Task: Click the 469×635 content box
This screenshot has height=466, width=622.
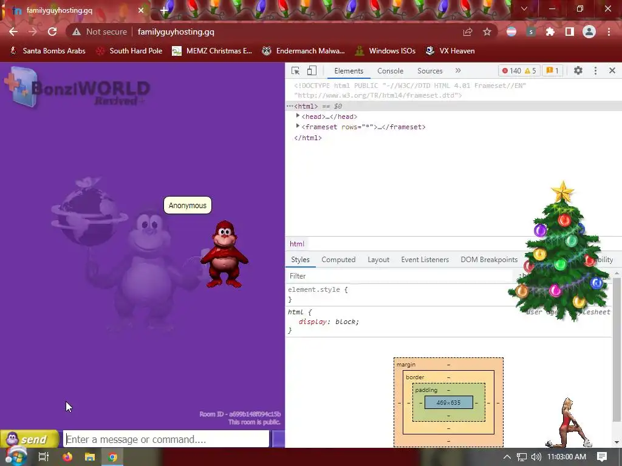Action: (x=449, y=403)
